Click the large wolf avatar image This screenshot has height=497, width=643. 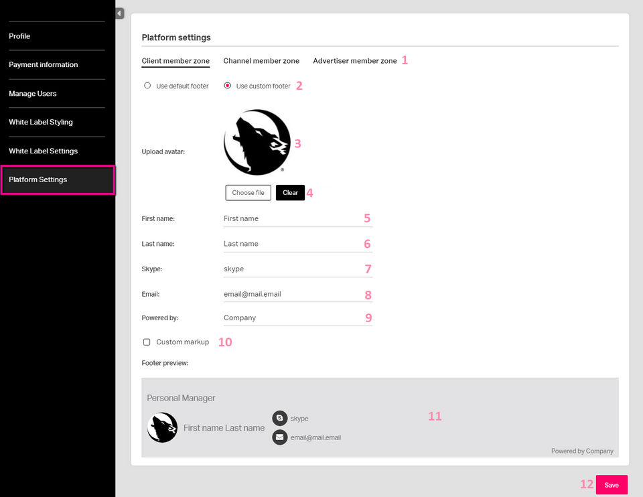(x=257, y=142)
